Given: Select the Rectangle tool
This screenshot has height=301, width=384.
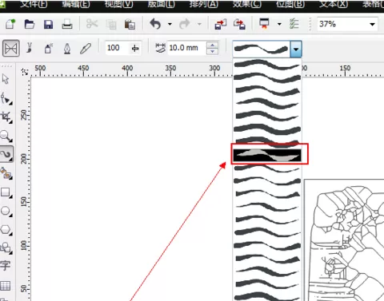Looking at the screenshot, I should [x=6, y=192].
